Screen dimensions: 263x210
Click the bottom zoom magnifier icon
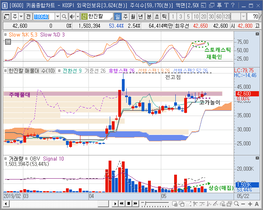[236, 204]
